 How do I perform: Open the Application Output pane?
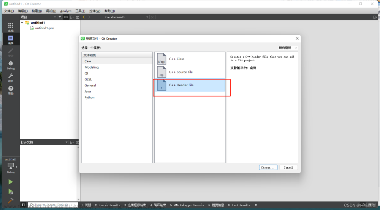tap(135, 205)
